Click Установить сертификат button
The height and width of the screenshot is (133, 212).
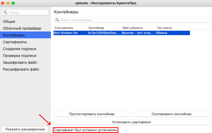point(132,122)
